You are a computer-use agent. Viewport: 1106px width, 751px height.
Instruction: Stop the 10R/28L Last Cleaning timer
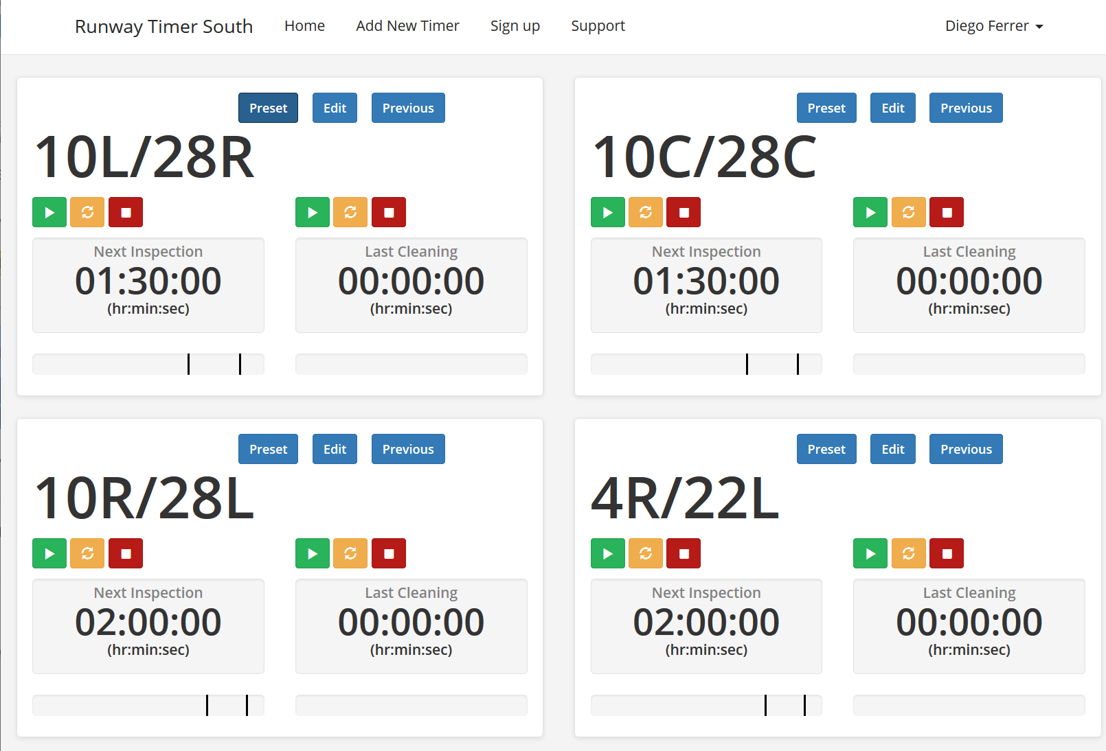[x=389, y=553]
